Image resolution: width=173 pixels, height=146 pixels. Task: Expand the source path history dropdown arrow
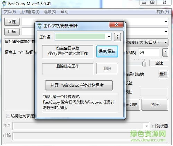pyautogui.click(x=166, y=22)
